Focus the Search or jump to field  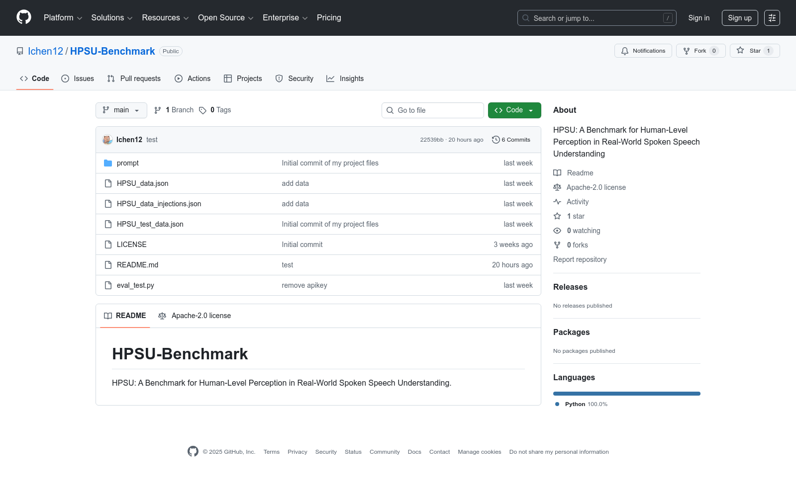[x=597, y=18]
